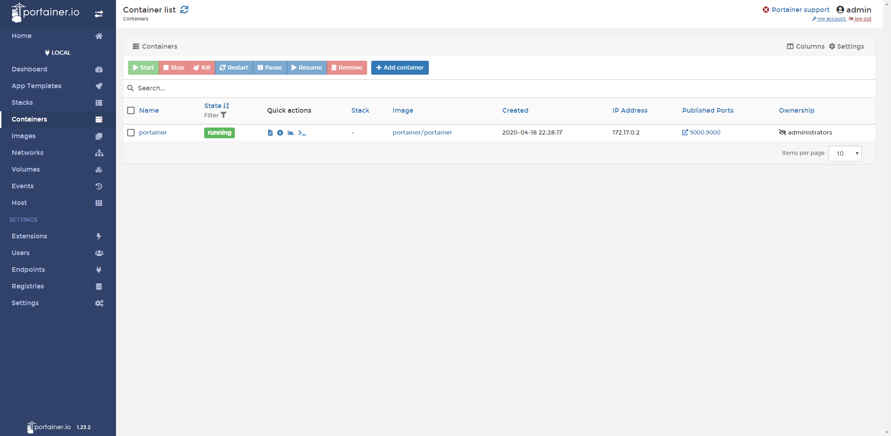Viewport: 891px width, 436px height.
Task: Click the Images clone icon
Action: 99,136
